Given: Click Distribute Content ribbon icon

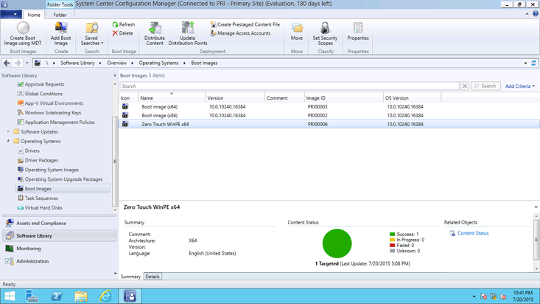Looking at the screenshot, I should pyautogui.click(x=155, y=30).
